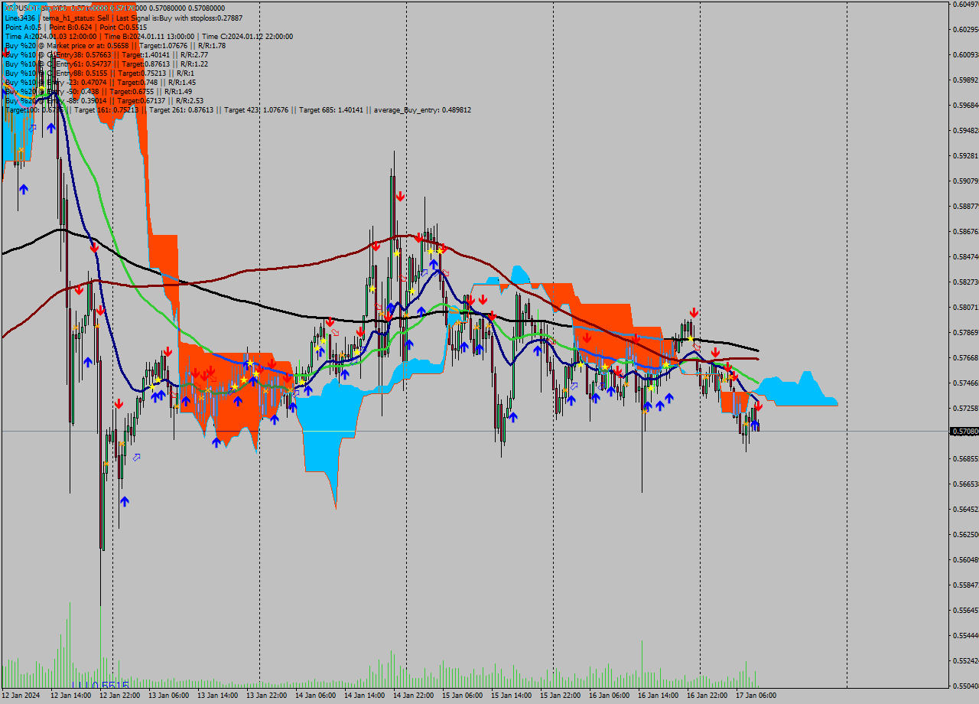Click the 0.5515 Point C label near the chart bottom
The height and width of the screenshot is (704, 979).
coord(100,685)
